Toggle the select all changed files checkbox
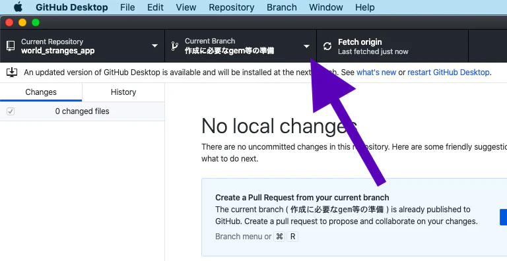 tap(11, 111)
